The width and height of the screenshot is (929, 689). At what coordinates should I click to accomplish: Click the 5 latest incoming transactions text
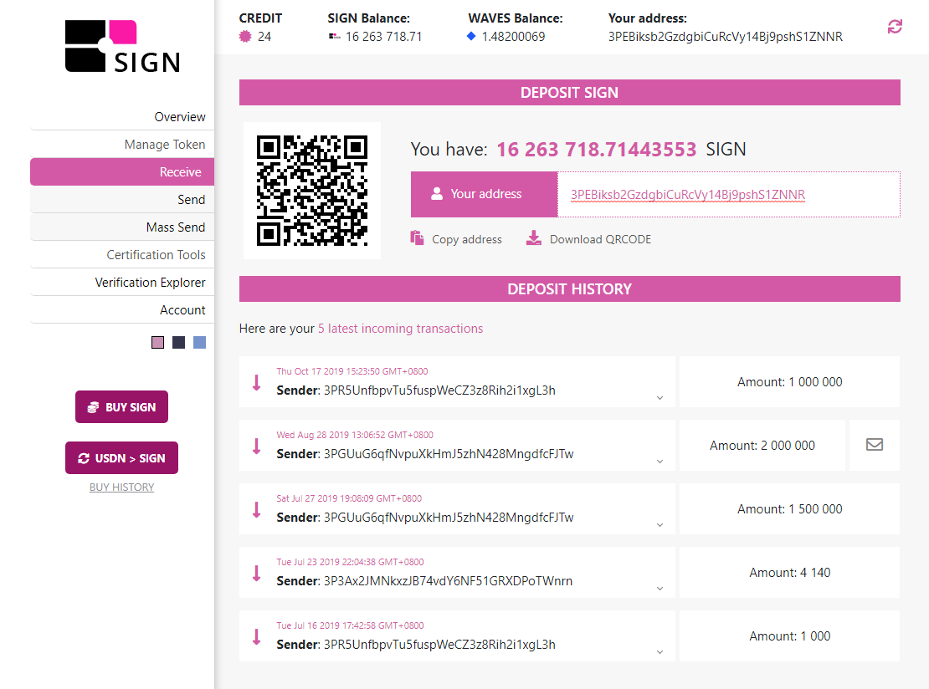(401, 329)
